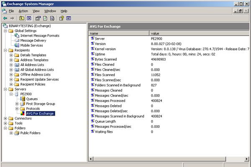This screenshot has height=167, width=251.
Task: Click the Internet Message Formats globe icon
Action: [x=17, y=35]
